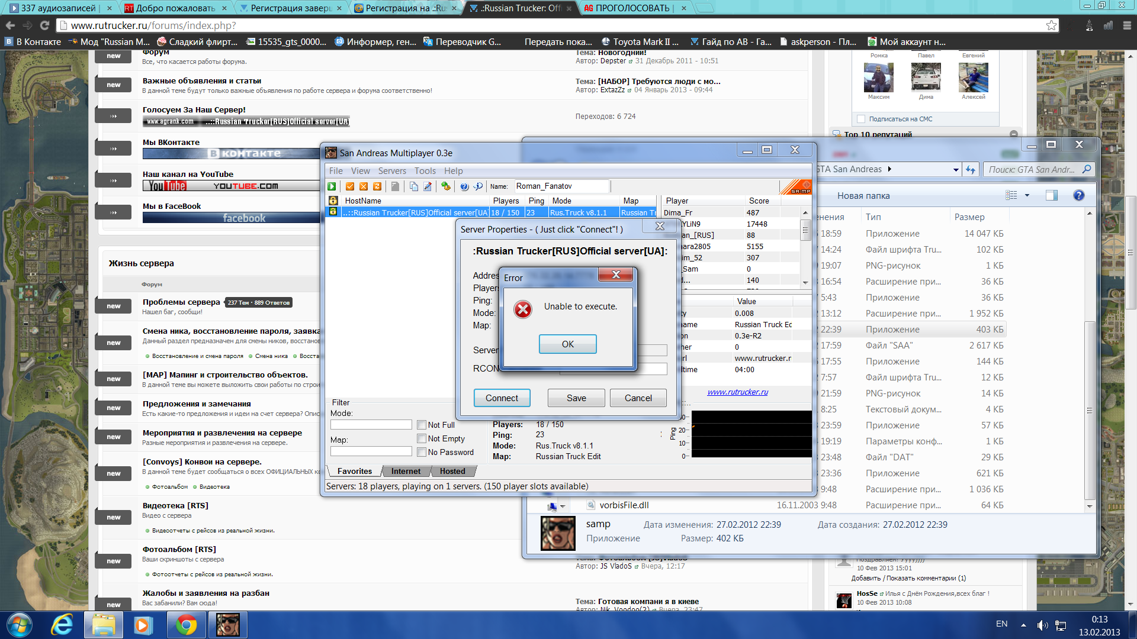Viewport: 1137px width, 639px height.
Task: Click the orange Refresh Server icon
Action: [x=377, y=186]
